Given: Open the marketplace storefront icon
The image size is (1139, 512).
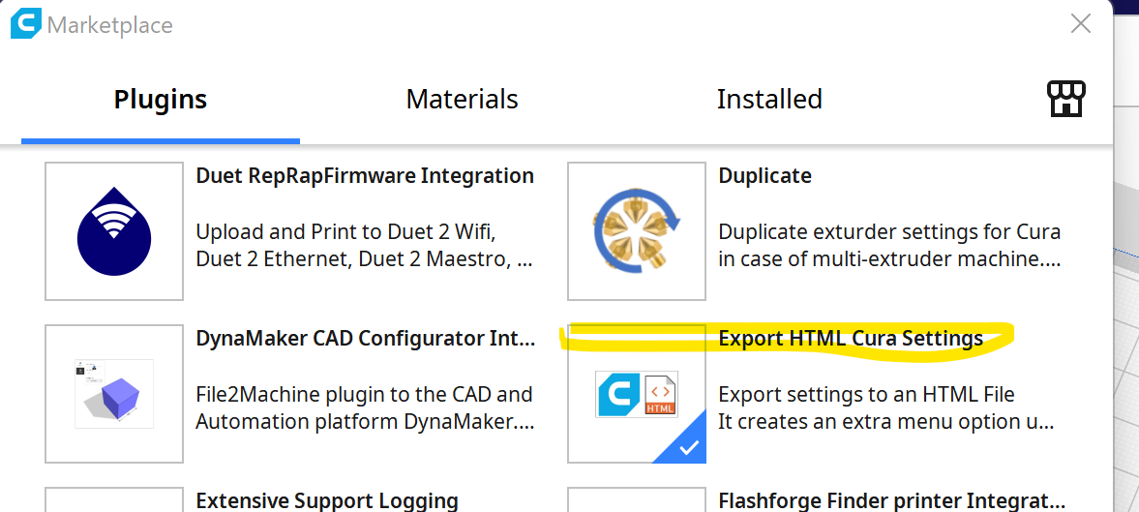Looking at the screenshot, I should 1065,99.
